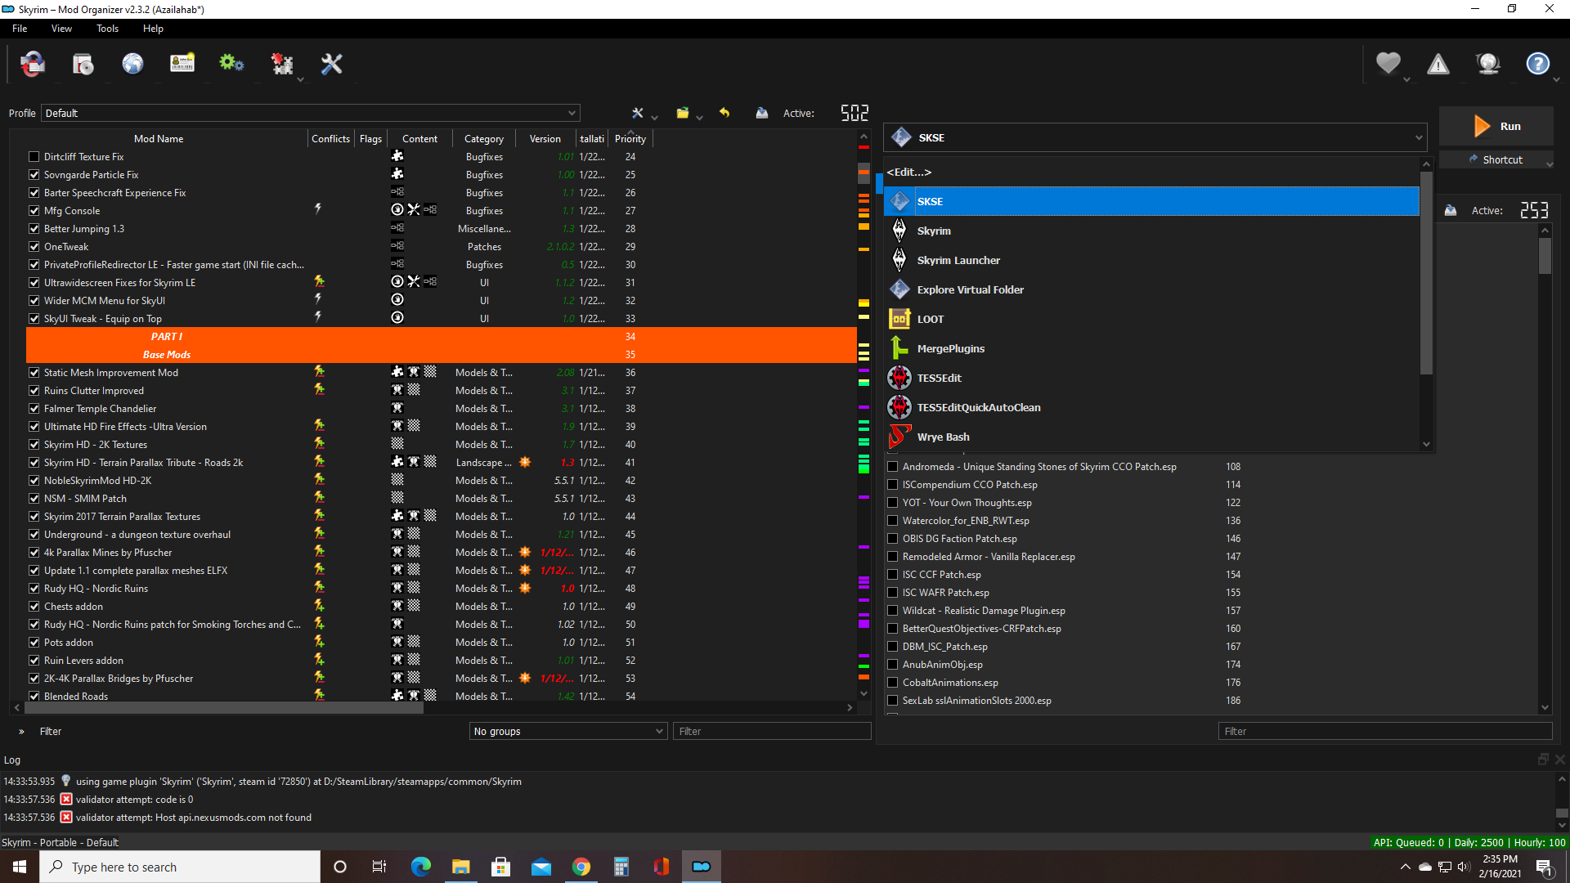The image size is (1570, 883).
Task: Click the Endorse heart icon
Action: [1388, 64]
